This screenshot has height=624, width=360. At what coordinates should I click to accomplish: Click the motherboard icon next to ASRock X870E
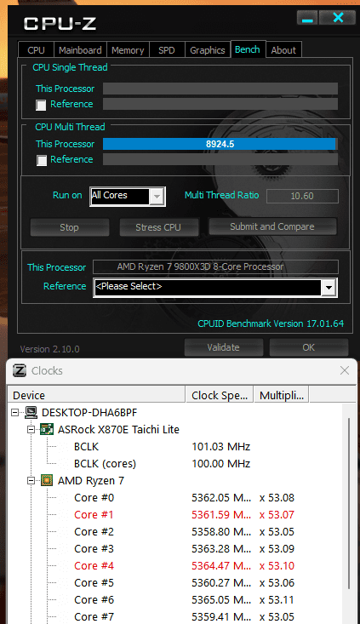click(47, 429)
